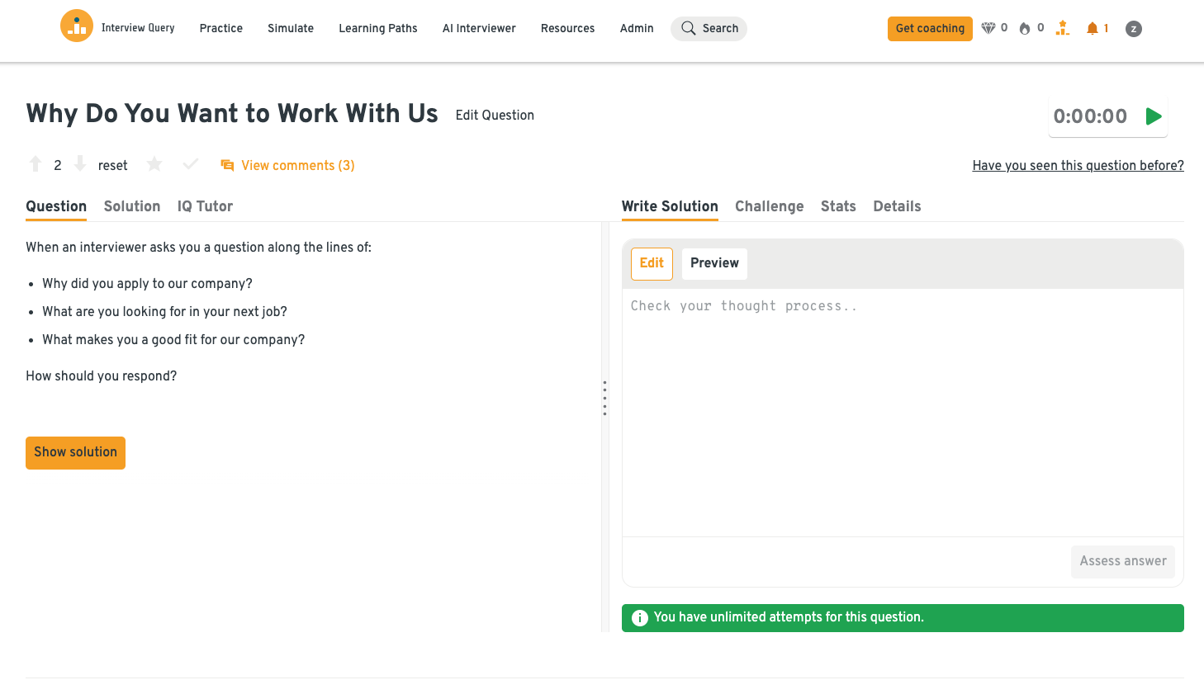The image size is (1204, 680).
Task: Switch to the IQ Tutor tab
Action: point(205,206)
